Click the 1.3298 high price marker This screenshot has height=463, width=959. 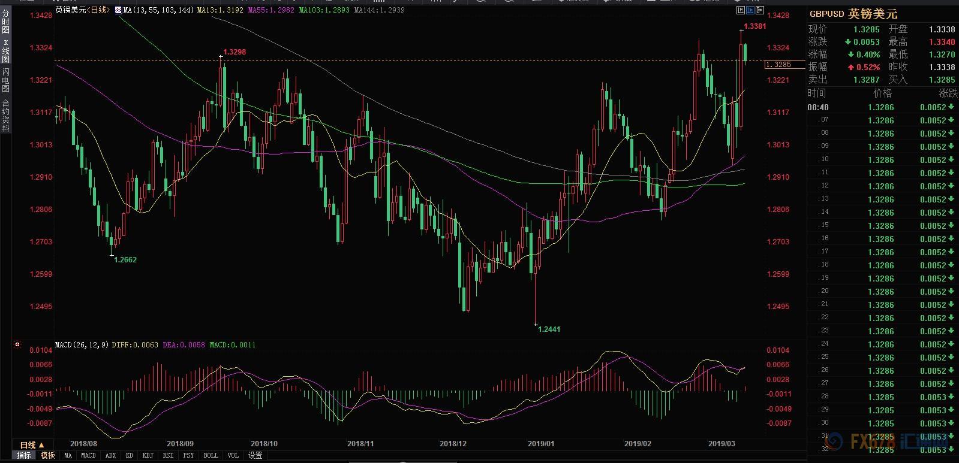coord(235,52)
